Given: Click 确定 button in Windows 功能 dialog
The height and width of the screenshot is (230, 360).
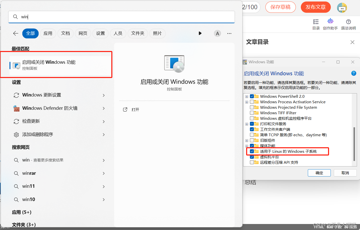Looking at the screenshot, I should [319, 173].
